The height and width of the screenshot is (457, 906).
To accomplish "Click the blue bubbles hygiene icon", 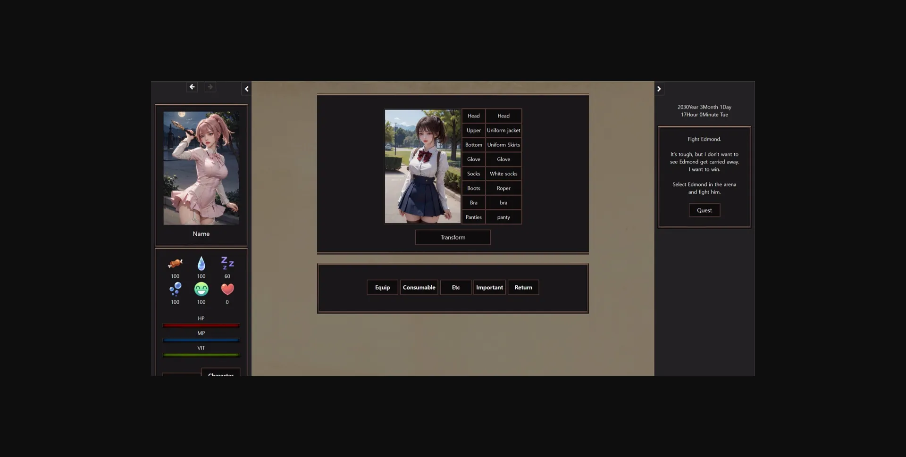I will 175,289.
